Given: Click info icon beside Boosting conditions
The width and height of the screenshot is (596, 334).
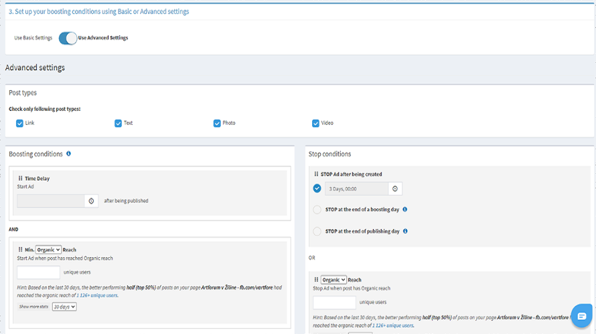Looking at the screenshot, I should point(68,154).
